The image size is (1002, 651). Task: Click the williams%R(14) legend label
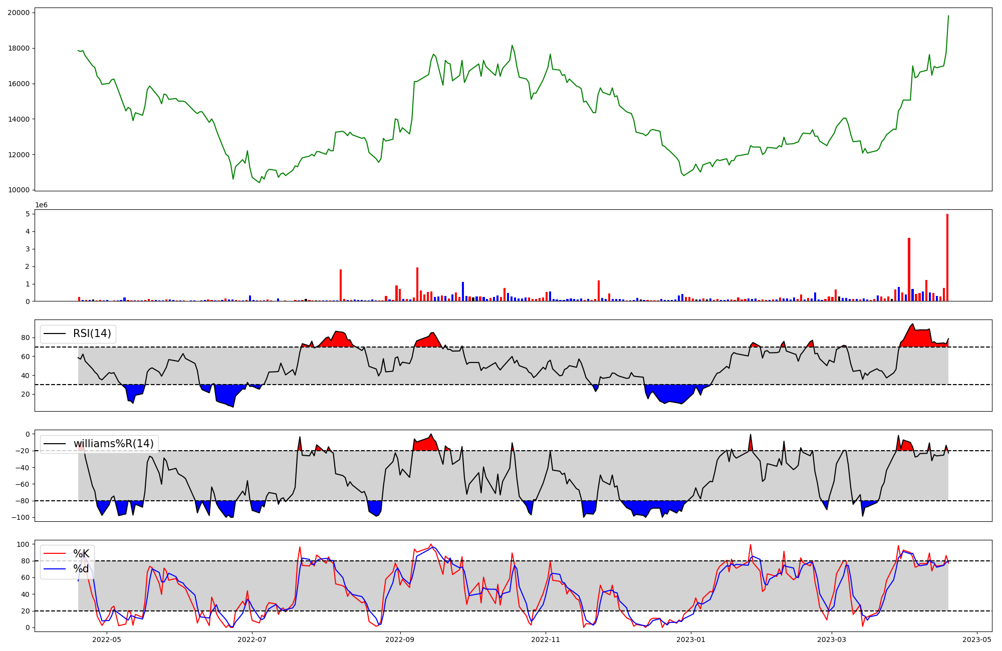[114, 444]
